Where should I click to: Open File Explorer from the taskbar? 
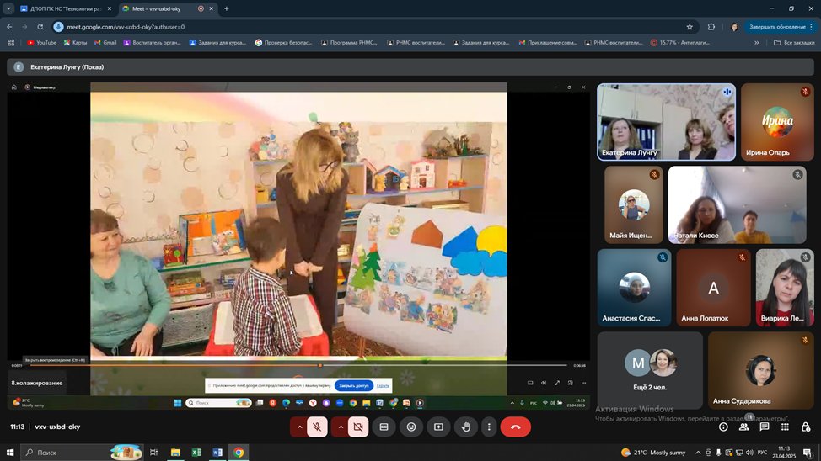click(x=175, y=452)
